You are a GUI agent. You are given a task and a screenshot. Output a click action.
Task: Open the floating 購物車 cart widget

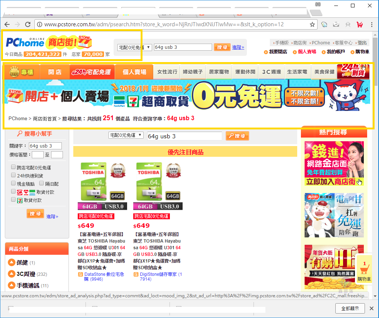click(364, 269)
